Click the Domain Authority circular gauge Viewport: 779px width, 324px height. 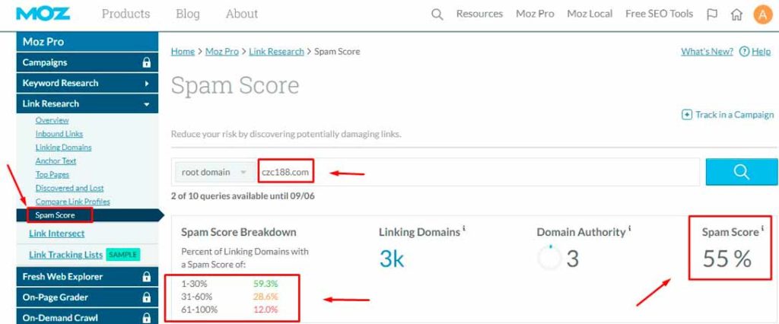[x=549, y=258]
